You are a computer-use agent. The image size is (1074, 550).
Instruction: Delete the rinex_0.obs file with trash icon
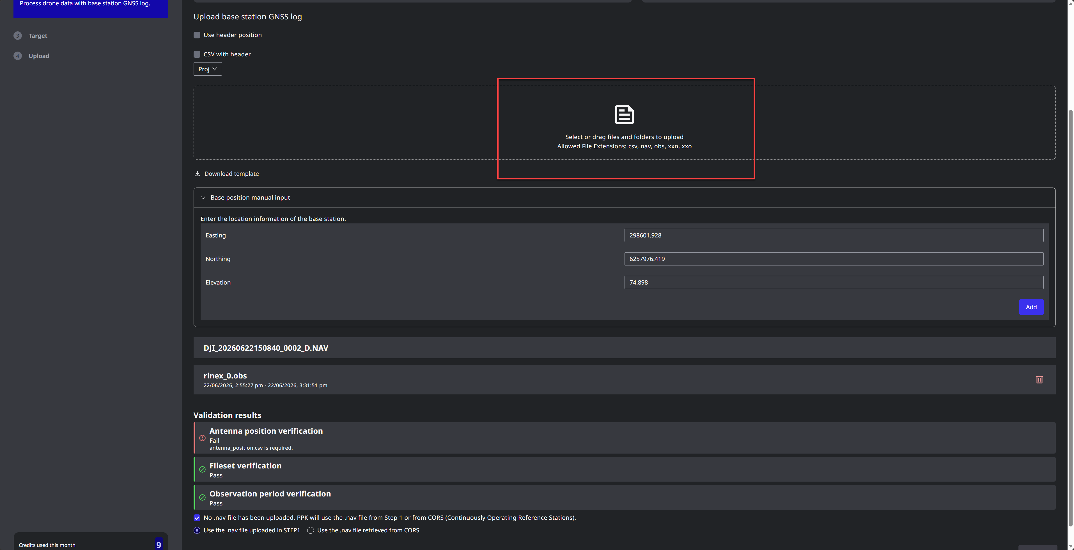pos(1039,380)
